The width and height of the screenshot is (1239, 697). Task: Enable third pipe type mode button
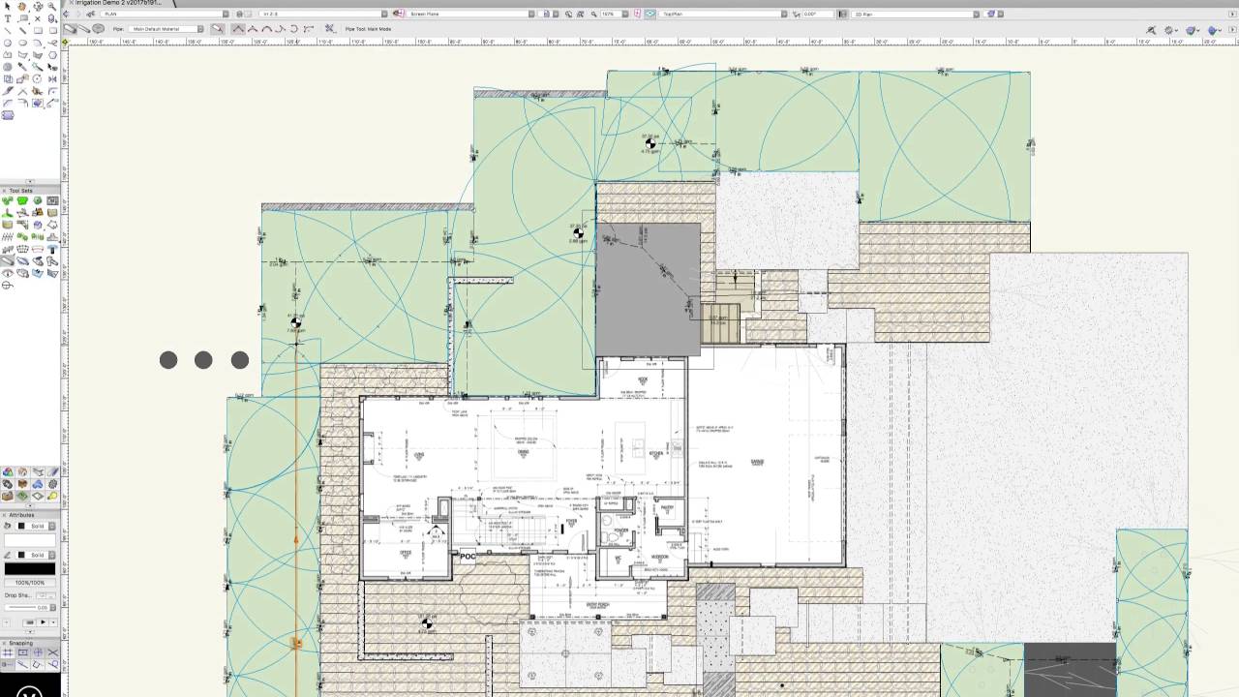98,29
